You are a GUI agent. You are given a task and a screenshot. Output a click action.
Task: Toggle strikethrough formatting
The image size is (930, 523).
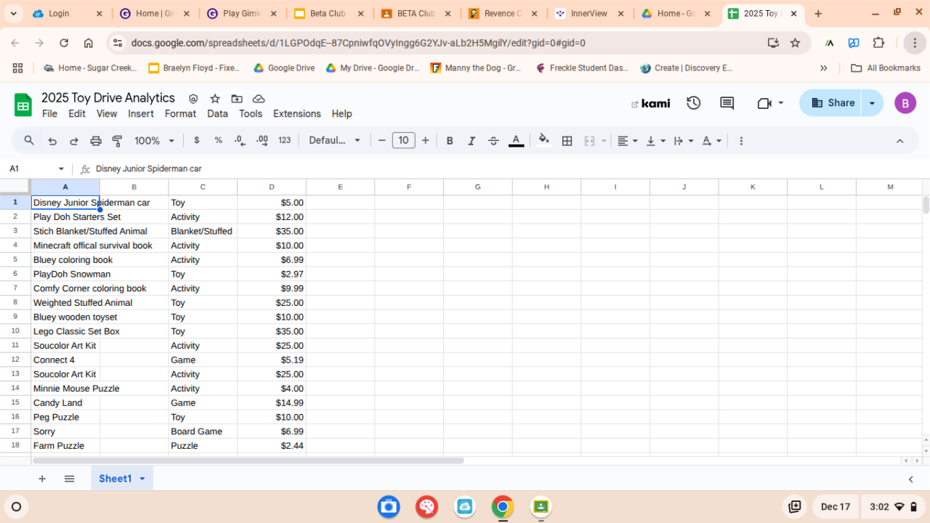pyautogui.click(x=493, y=141)
